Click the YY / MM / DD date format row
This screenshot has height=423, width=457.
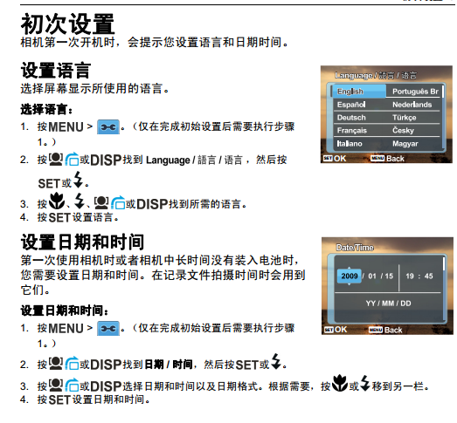tap(388, 304)
